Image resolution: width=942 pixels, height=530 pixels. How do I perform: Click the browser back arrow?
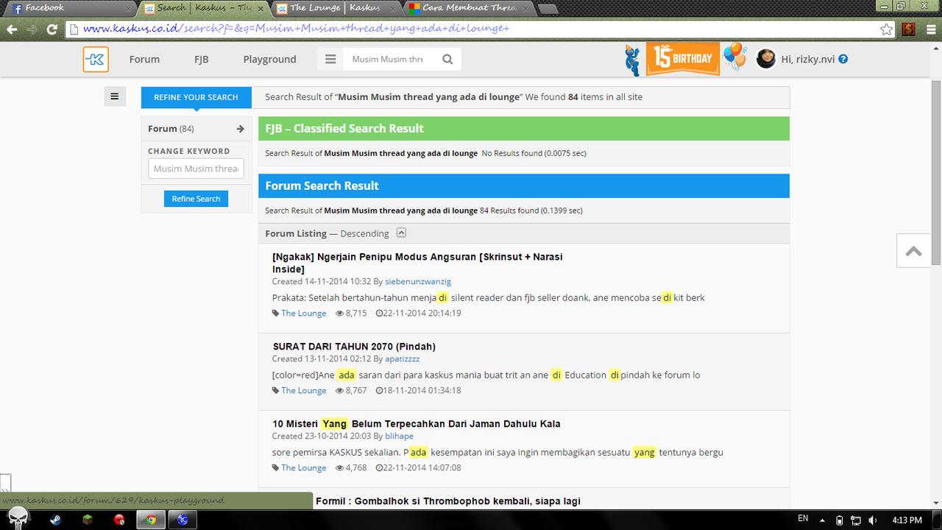click(x=12, y=29)
